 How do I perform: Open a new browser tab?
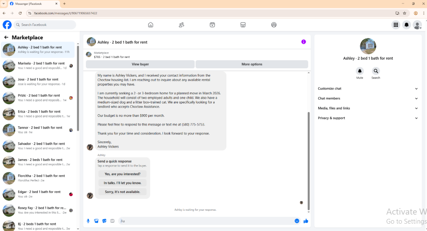click(x=65, y=4)
